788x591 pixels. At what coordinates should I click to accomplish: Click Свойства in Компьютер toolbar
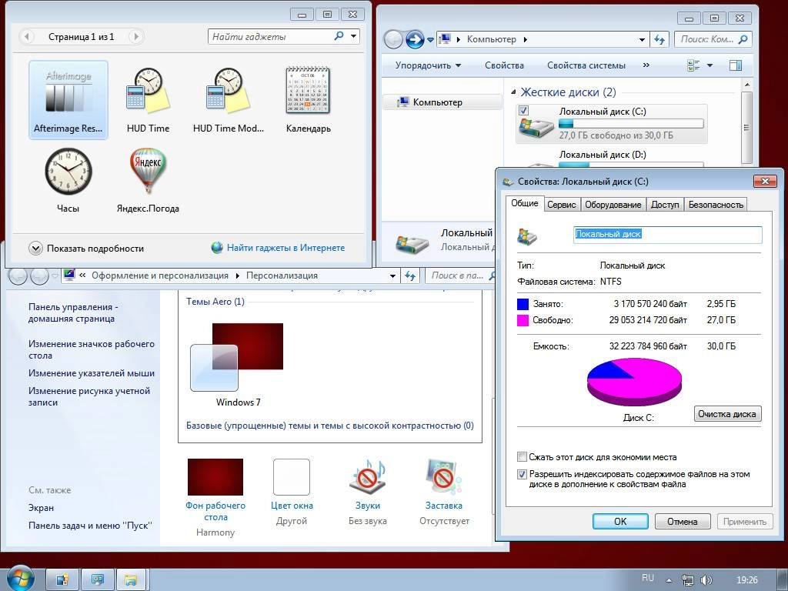click(x=504, y=65)
